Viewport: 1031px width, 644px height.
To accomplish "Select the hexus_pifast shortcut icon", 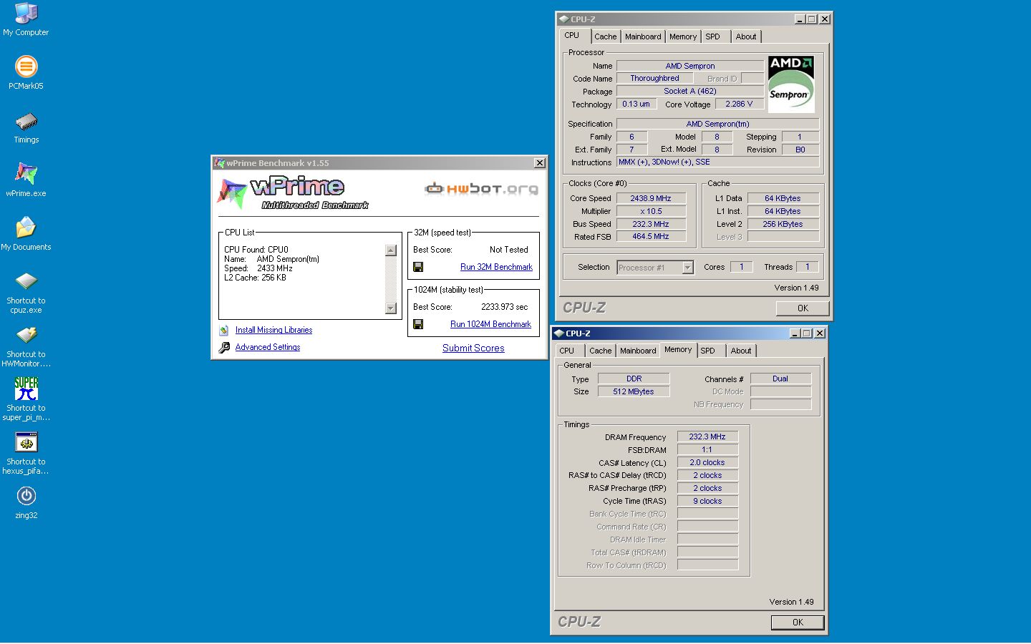I will tap(26, 443).
